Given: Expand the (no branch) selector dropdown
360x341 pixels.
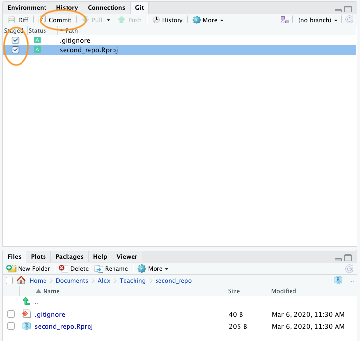Looking at the screenshot, I should click(x=318, y=20).
